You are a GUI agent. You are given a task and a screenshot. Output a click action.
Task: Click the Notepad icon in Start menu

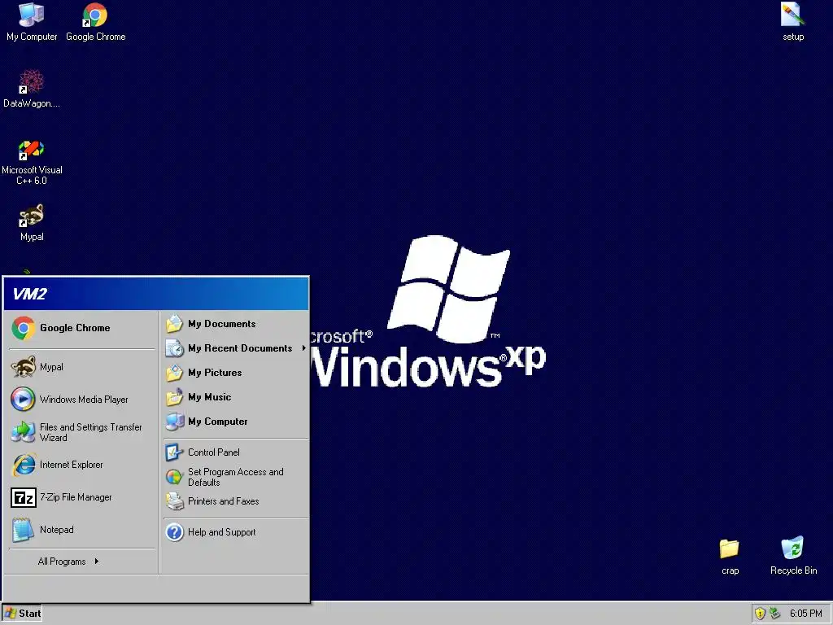tap(24, 530)
